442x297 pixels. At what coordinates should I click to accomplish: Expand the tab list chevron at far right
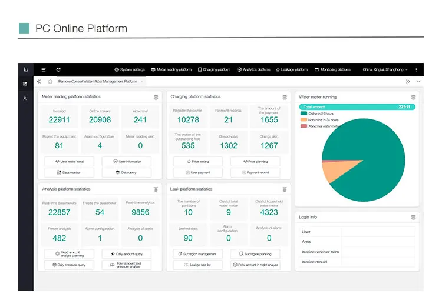(418, 82)
